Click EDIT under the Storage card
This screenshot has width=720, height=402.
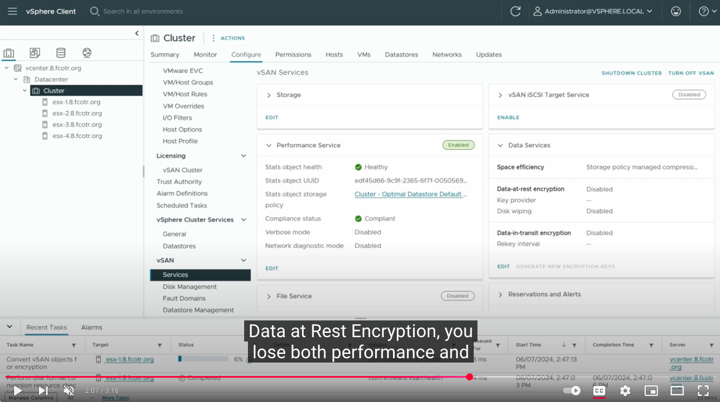click(x=272, y=117)
